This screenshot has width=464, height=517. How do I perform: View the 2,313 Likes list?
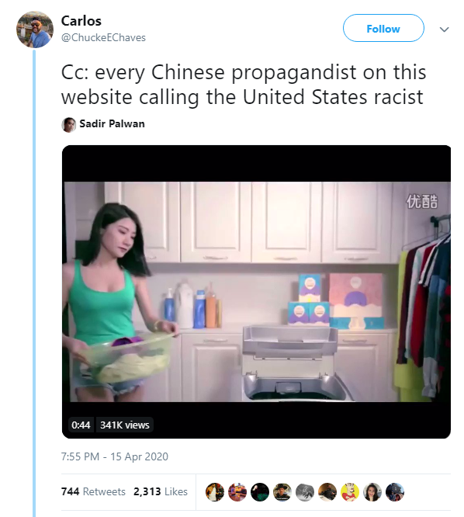161,491
